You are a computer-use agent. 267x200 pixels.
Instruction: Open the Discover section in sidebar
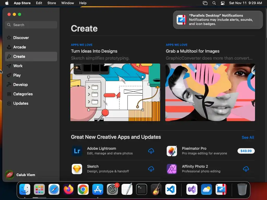pyautogui.click(x=31, y=38)
